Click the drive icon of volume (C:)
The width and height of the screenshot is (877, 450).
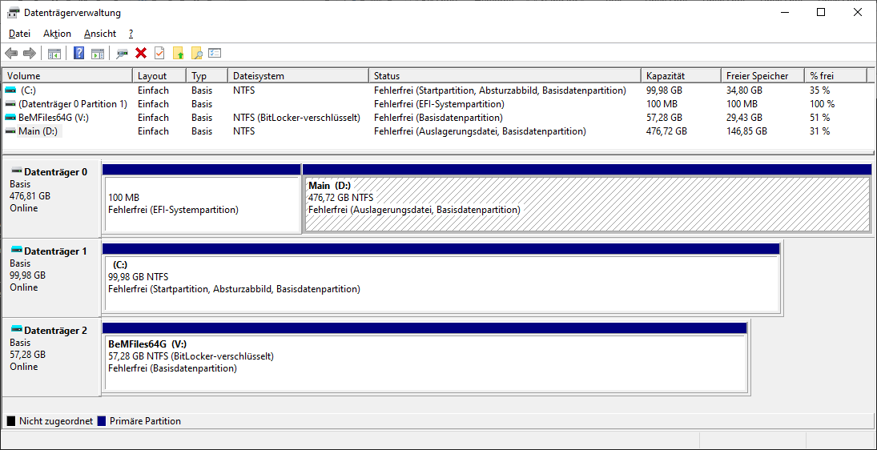coord(10,90)
